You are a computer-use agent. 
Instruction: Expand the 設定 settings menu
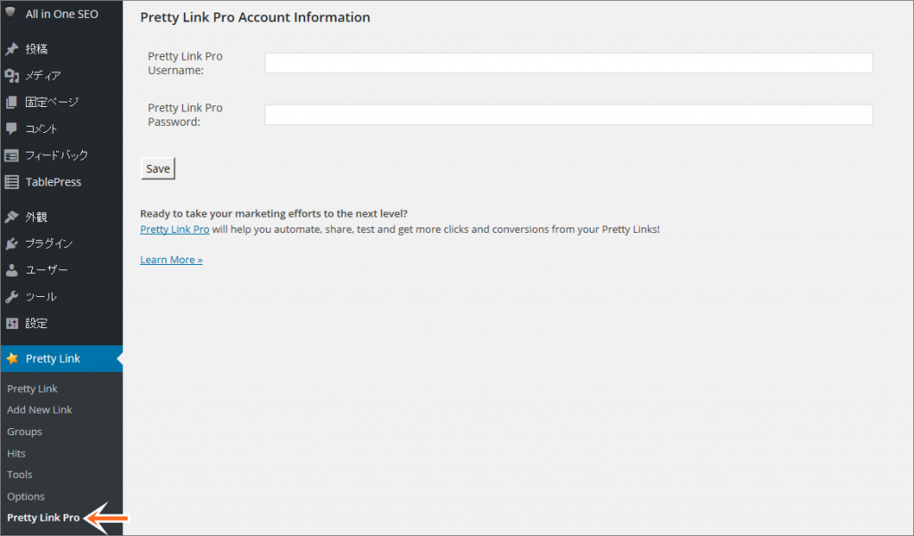(46, 323)
